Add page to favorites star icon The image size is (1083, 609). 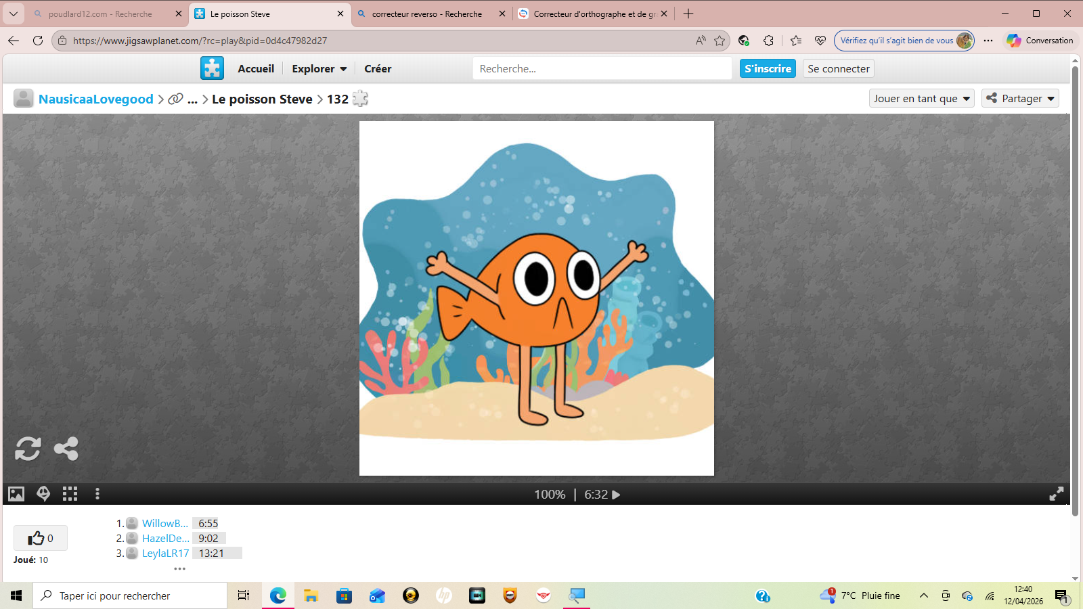720,41
